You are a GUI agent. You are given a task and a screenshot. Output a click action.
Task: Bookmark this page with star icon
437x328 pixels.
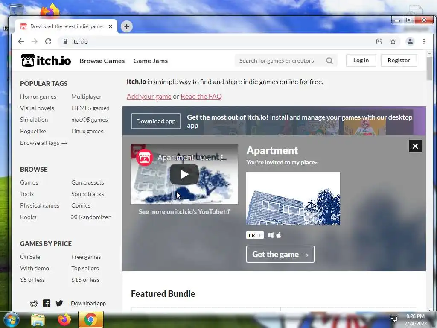tap(393, 41)
